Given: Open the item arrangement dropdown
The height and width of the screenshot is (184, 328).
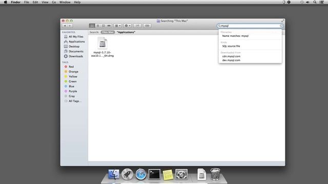Looking at the screenshot, I should pyautogui.click(x=118, y=26).
